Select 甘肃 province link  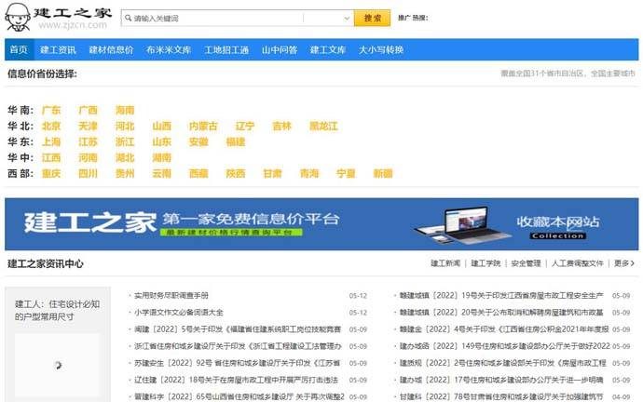[x=272, y=174]
